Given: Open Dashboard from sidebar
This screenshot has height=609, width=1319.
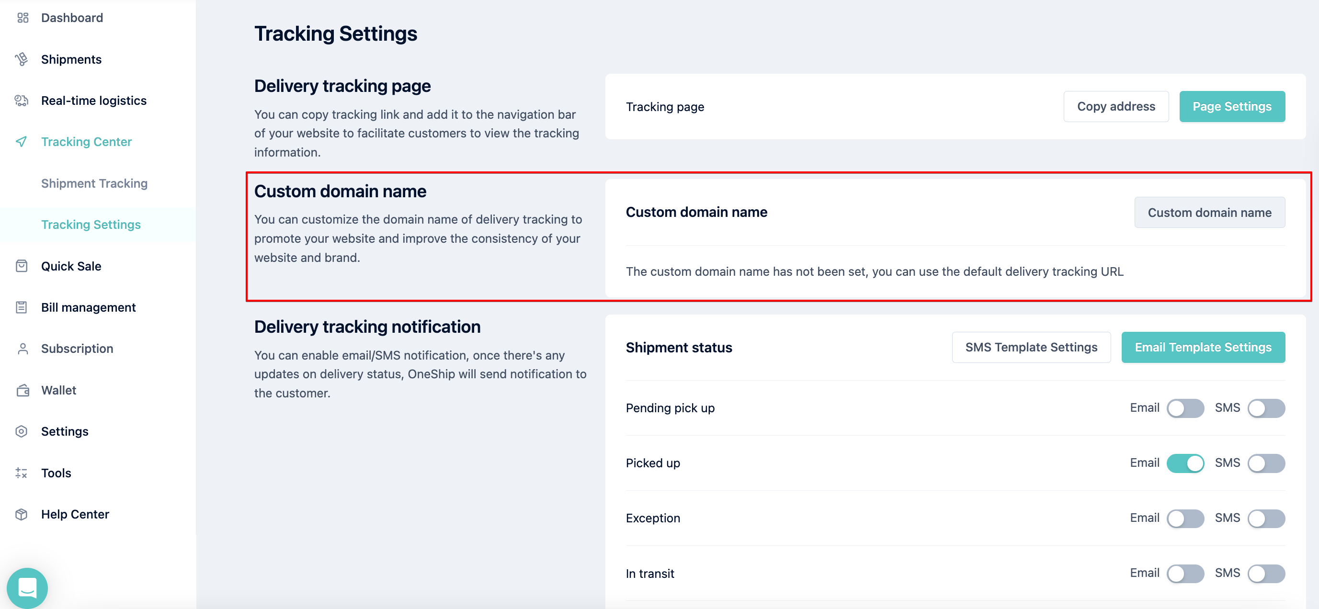Looking at the screenshot, I should click(x=72, y=18).
